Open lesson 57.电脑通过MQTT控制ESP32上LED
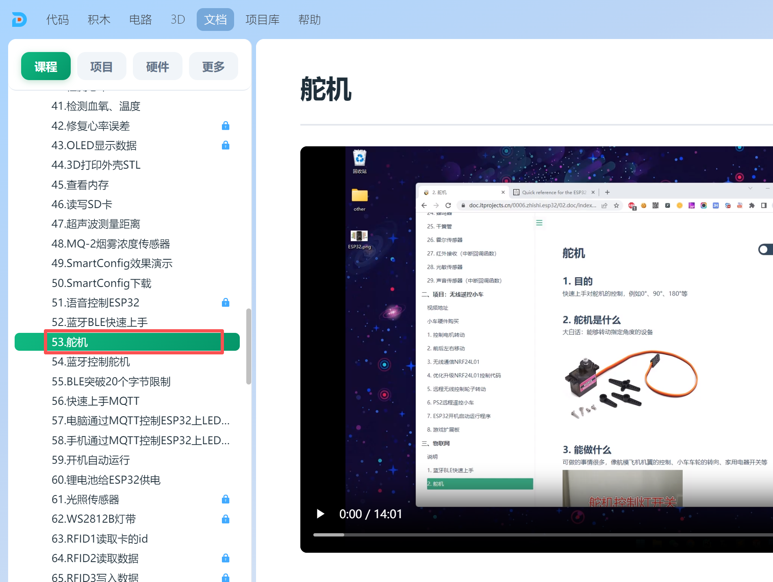Viewport: 773px width, 582px height. 141,420
